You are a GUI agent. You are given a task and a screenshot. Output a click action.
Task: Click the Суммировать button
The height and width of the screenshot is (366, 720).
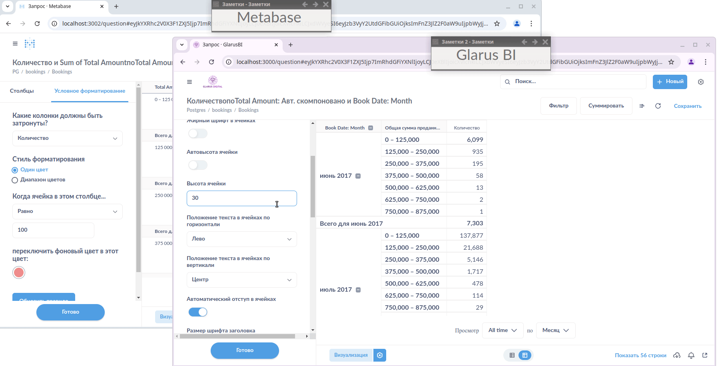pos(606,106)
